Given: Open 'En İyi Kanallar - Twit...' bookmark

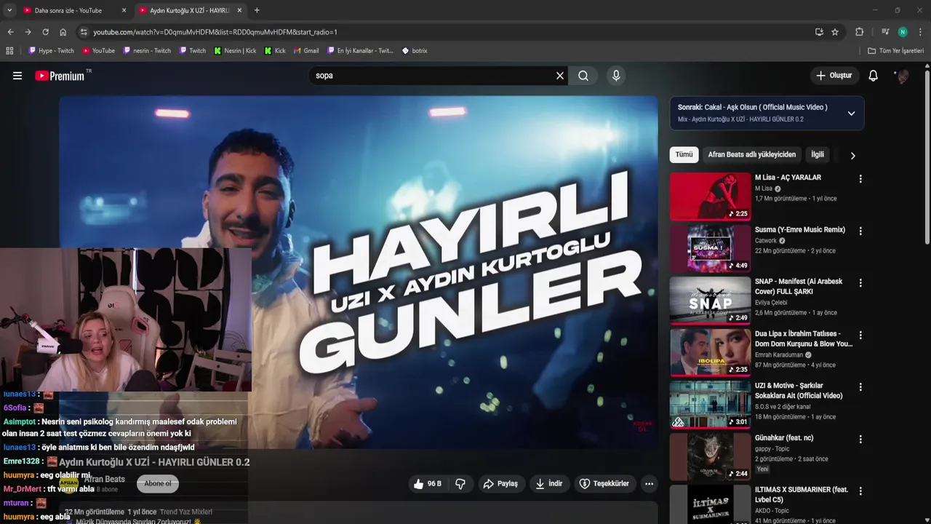Looking at the screenshot, I should (360, 51).
